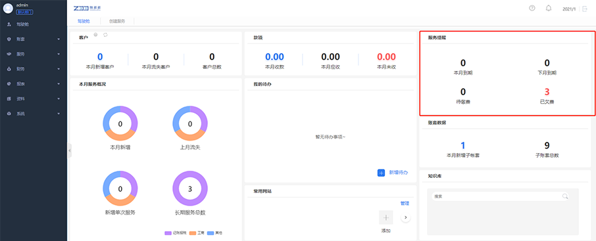Open the notification bell icon
This screenshot has height=241, width=596.
[x=549, y=9]
